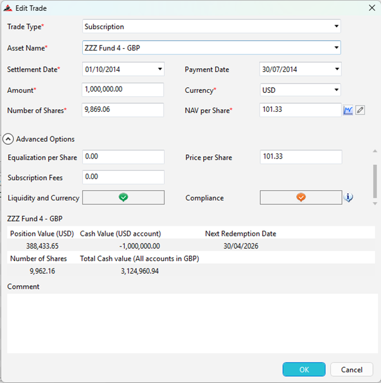The height and width of the screenshot is (383, 381).
Task: Click the Compliance info icon
Action: 348,197
